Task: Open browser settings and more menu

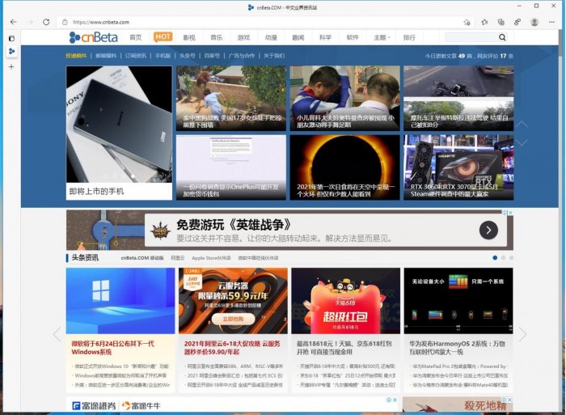Action: 552,22
